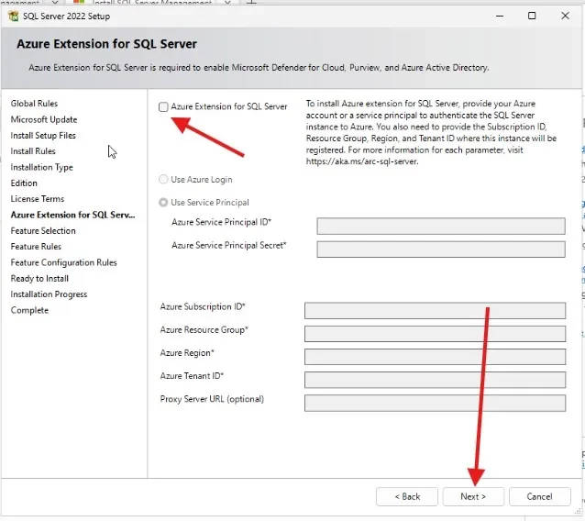Go to the License Terms step
The width and height of the screenshot is (585, 521).
click(37, 199)
